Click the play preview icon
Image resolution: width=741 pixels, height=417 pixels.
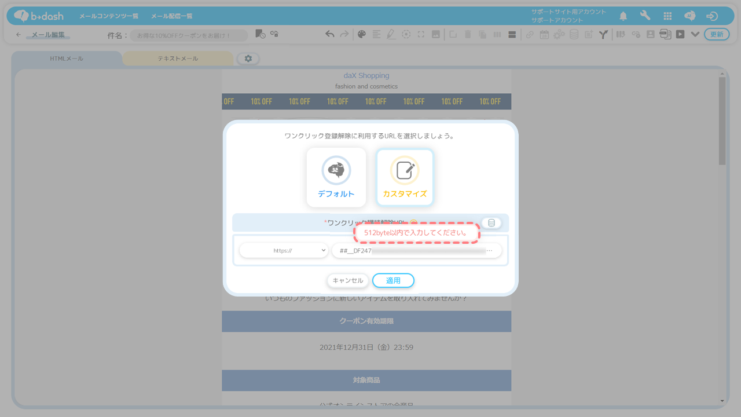pyautogui.click(x=680, y=35)
